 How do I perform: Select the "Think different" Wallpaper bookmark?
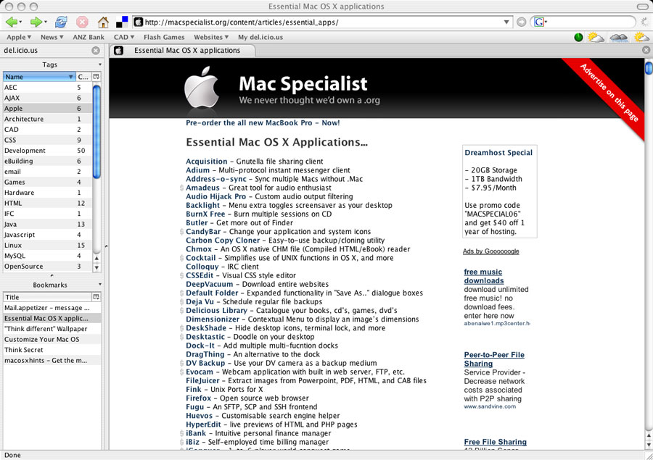[52, 329]
